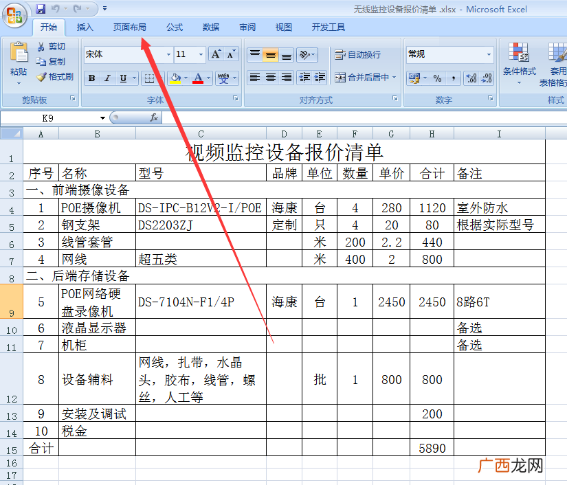The image size is (567, 485).
Task: Click the Select All corner button
Action: coord(12,134)
